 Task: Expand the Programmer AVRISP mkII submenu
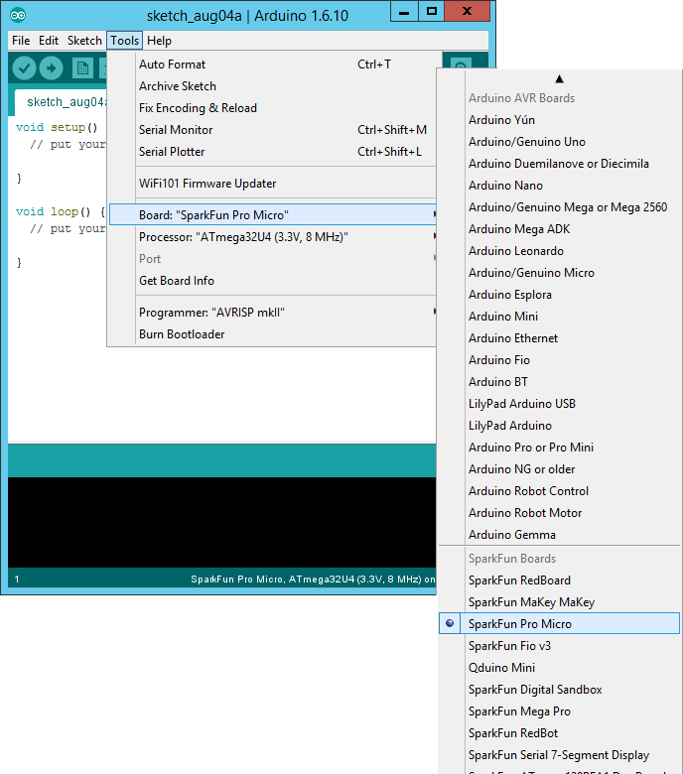tap(273, 313)
